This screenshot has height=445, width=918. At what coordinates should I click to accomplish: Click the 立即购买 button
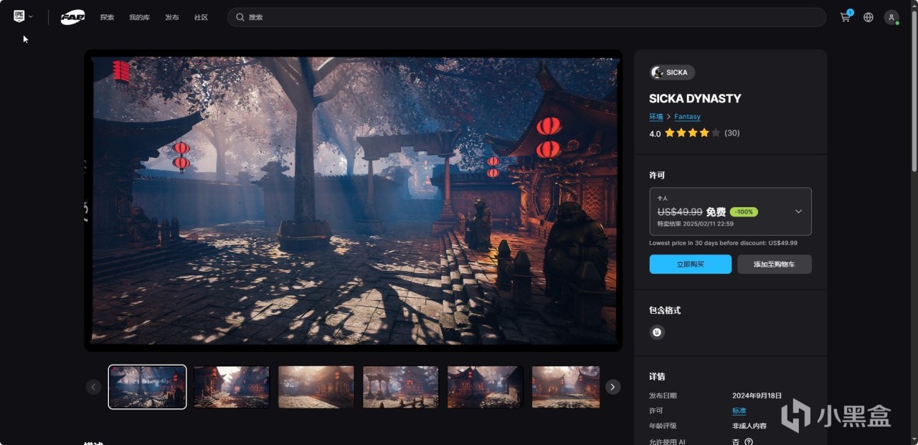[x=691, y=264]
